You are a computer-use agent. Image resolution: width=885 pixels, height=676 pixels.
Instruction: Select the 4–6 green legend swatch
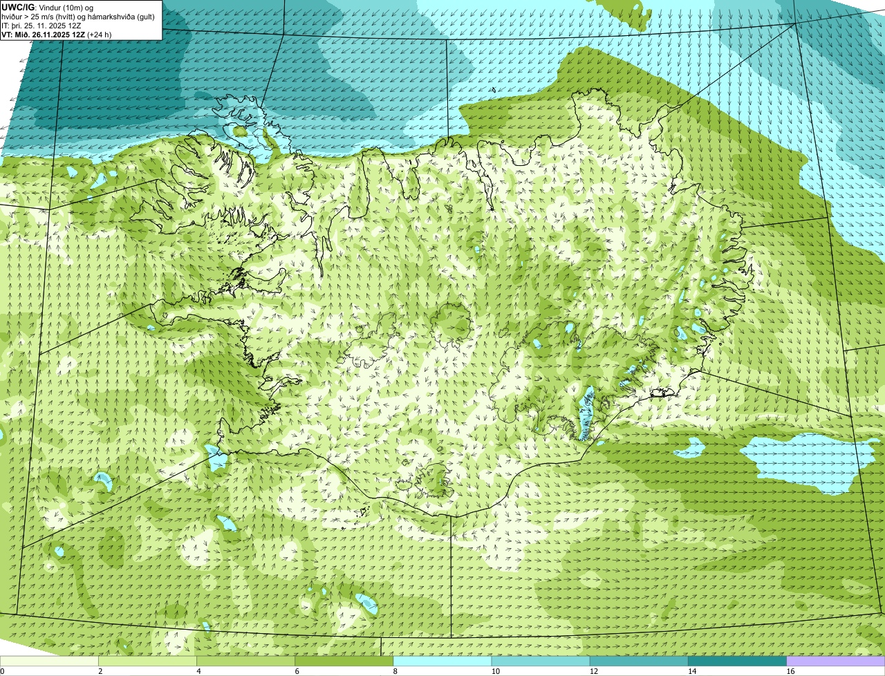click(245, 661)
